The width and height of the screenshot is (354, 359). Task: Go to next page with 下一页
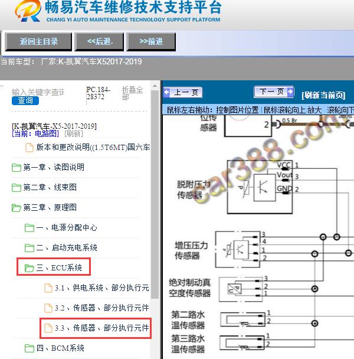(274, 92)
